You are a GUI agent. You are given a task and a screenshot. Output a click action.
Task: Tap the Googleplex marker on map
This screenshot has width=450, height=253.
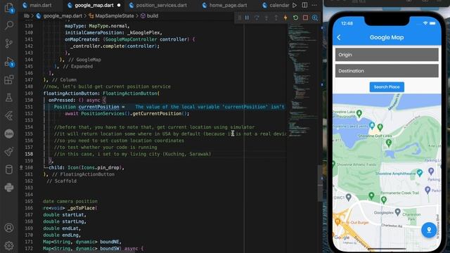pyautogui.click(x=397, y=212)
